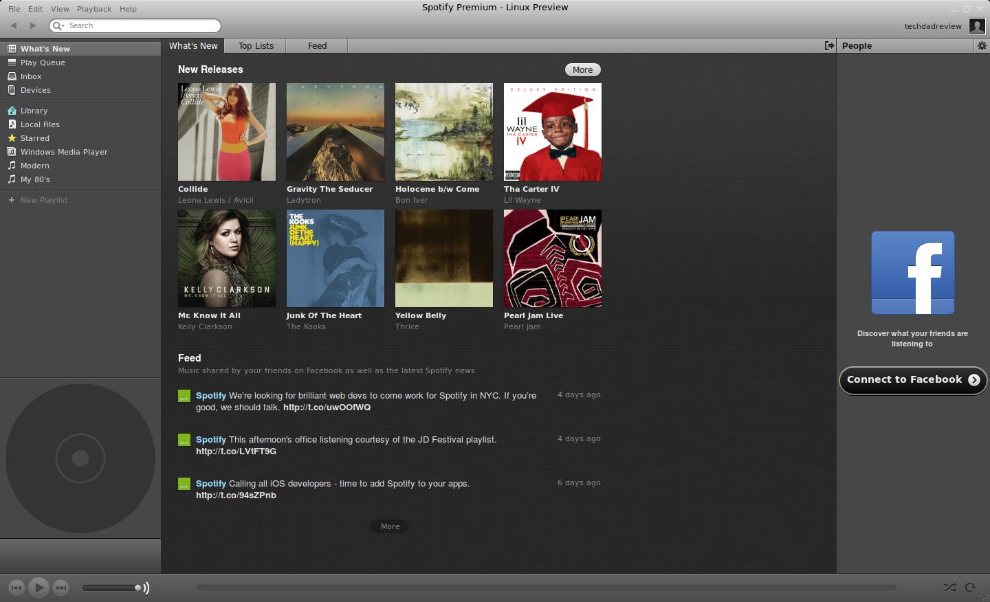Open Play Queue in sidebar
This screenshot has width=990, height=602.
coord(80,63)
